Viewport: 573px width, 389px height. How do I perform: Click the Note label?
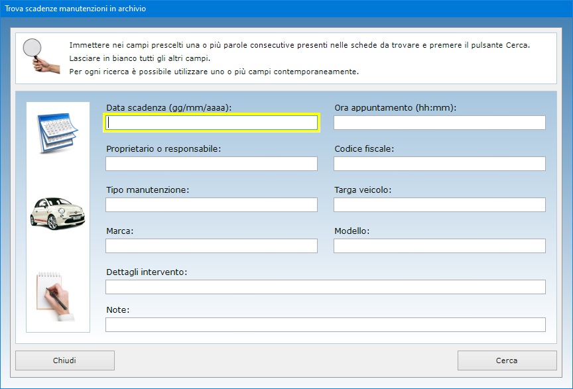pyautogui.click(x=117, y=309)
